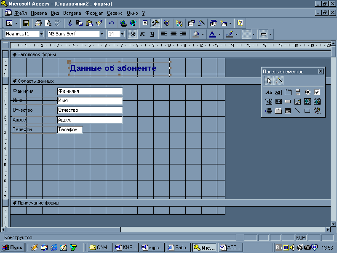Click the Save (floppy disk) toolbar icon

point(26,23)
